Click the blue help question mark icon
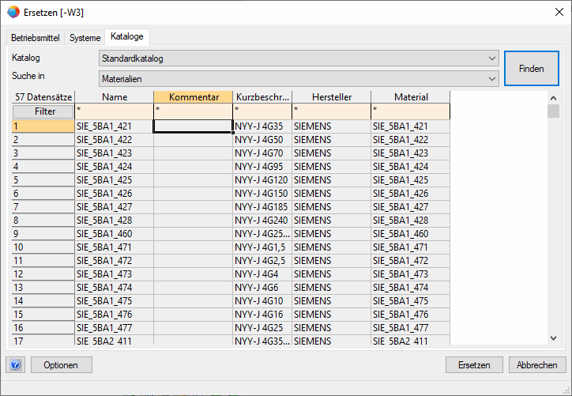Image resolution: width=572 pixels, height=396 pixels. tap(16, 364)
